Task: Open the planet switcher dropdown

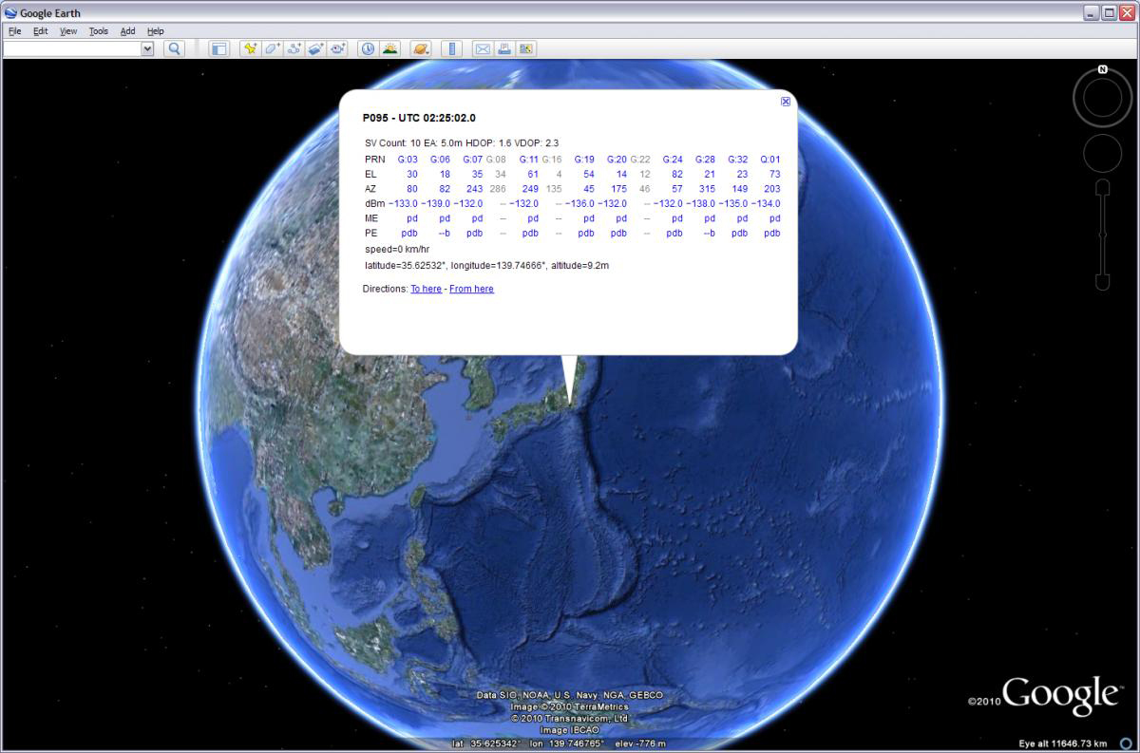Action: (421, 48)
